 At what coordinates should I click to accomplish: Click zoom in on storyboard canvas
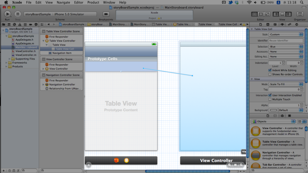click(241, 165)
